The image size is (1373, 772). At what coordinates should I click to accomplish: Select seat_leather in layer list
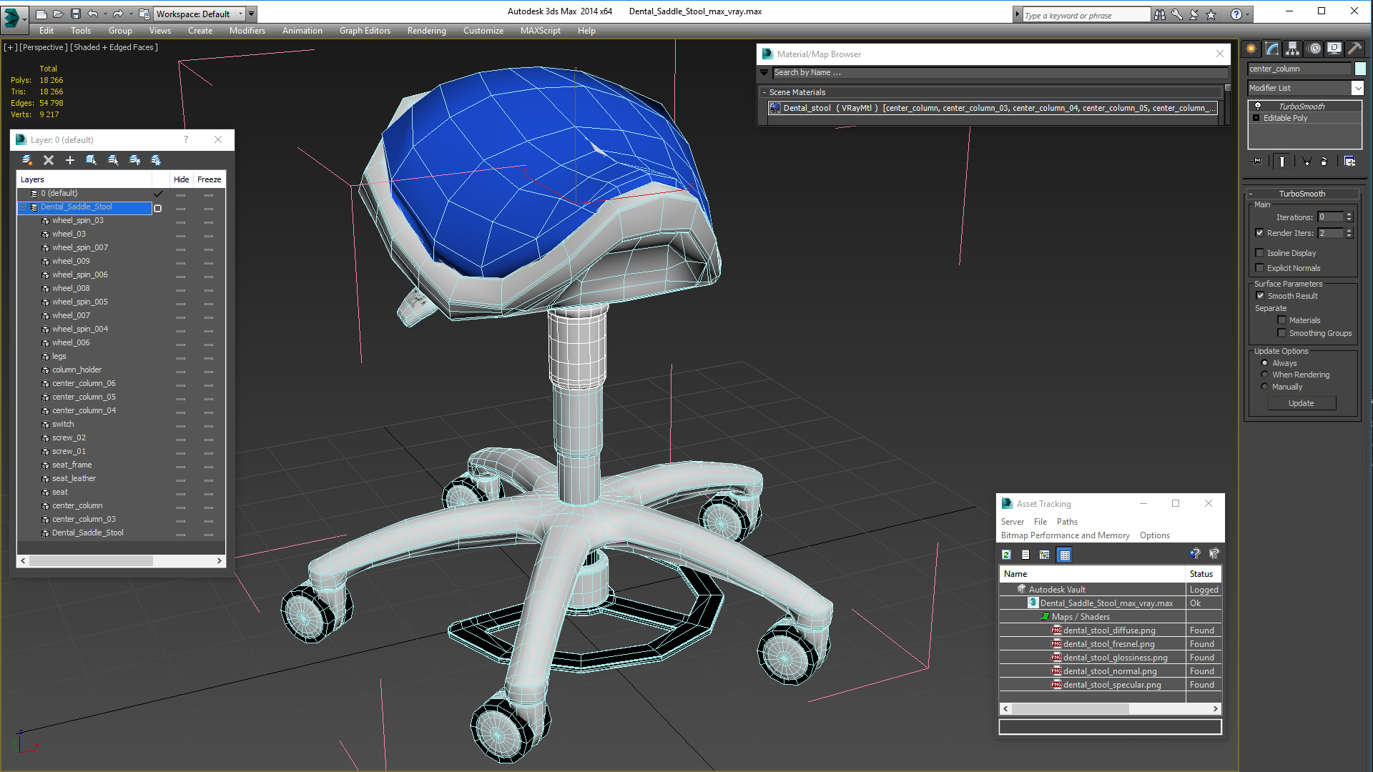[x=74, y=478]
